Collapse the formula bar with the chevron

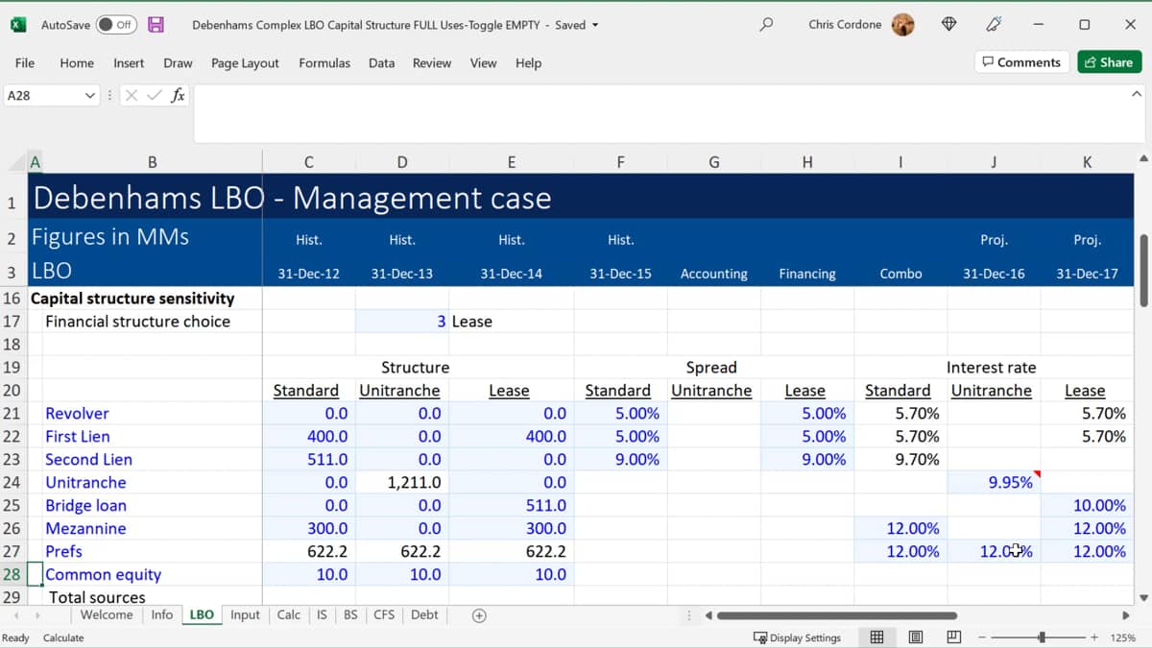coord(1137,94)
